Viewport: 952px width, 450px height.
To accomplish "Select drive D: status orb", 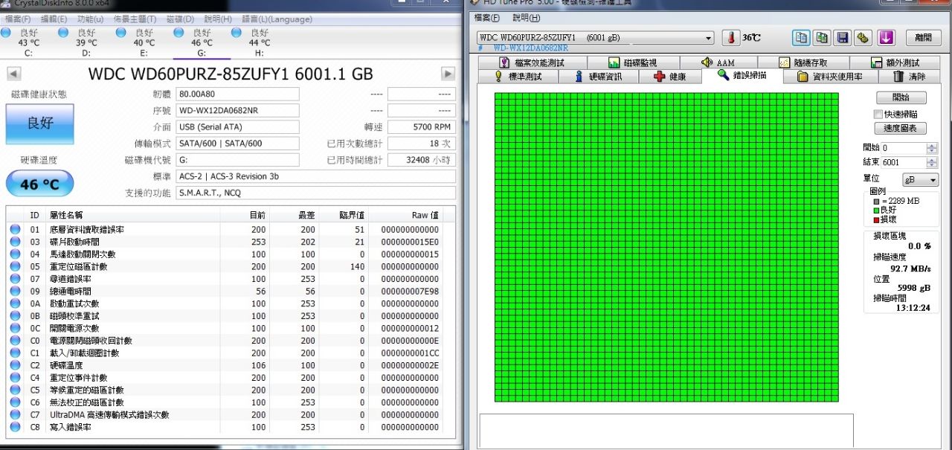I will [63, 33].
